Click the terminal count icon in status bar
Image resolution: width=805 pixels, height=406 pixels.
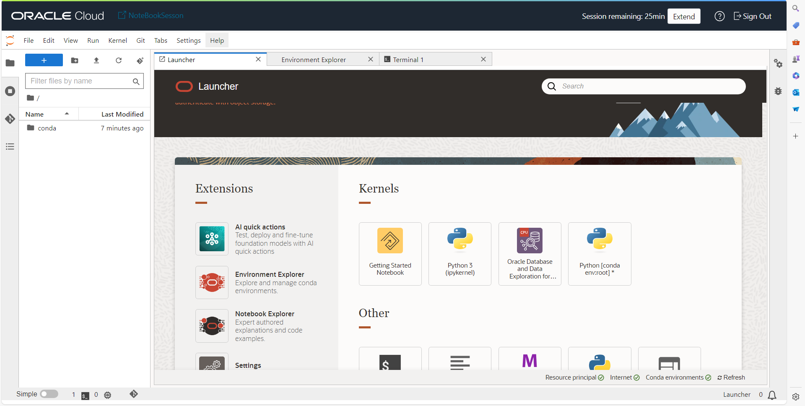tap(85, 395)
